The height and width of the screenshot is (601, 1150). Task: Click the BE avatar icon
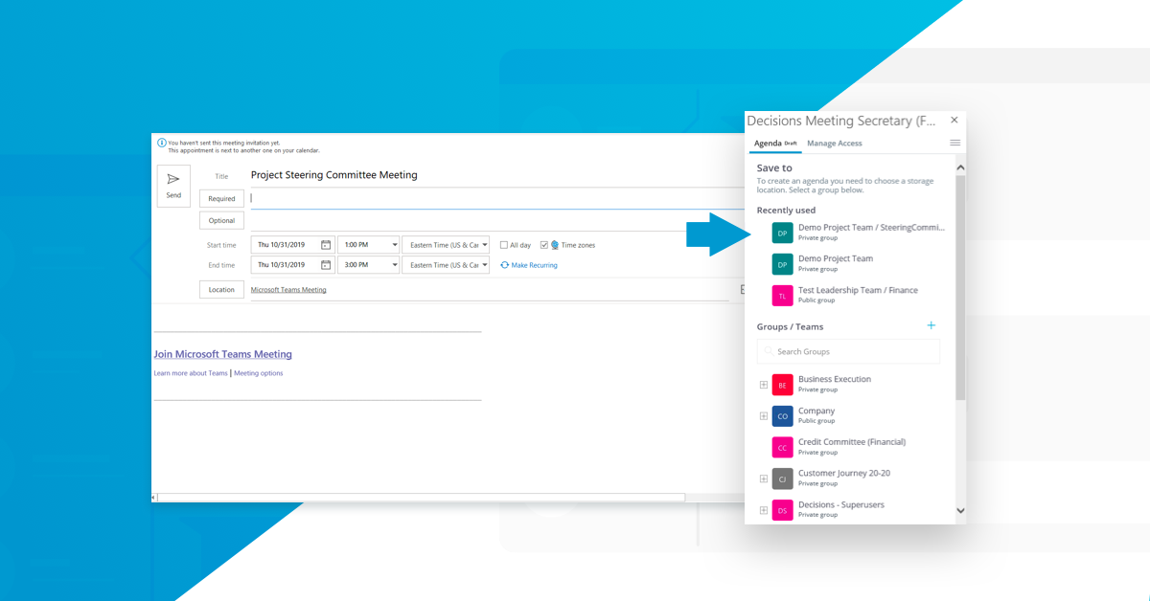(782, 385)
